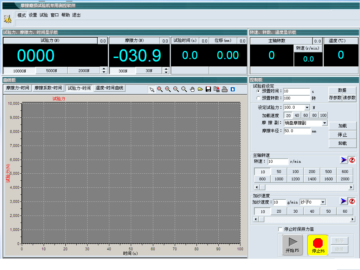Print the curve using the printer icon
The image size is (360, 270).
225,89
